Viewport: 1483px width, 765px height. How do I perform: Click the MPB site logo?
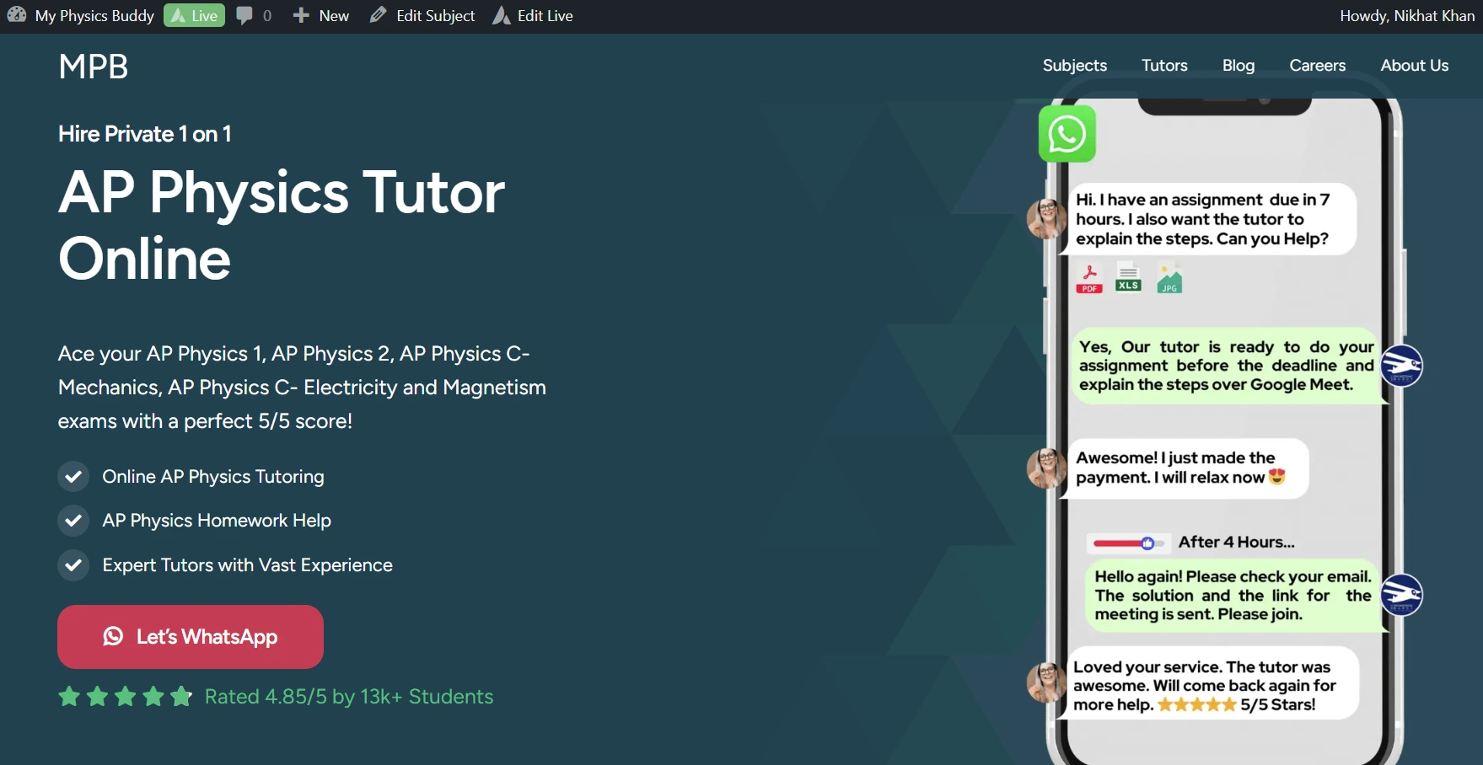click(x=93, y=67)
